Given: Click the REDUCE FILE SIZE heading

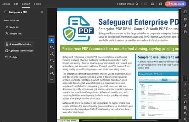Looking at the screenshot, I should [x=12, y=21].
